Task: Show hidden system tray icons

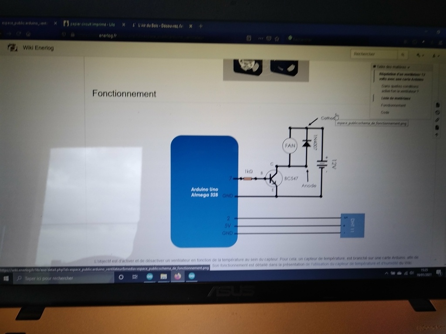Action: [386, 273]
